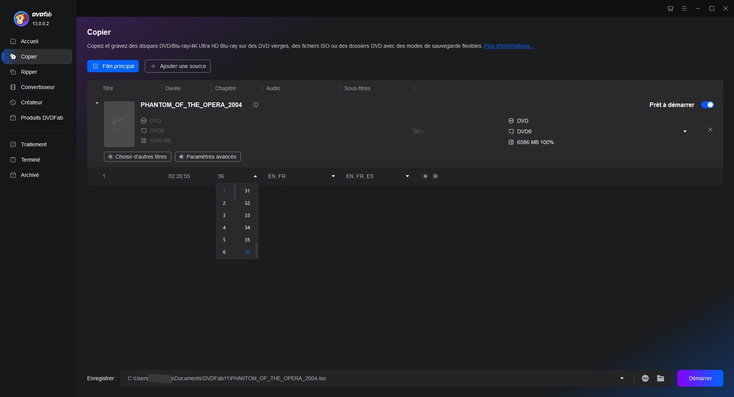Click the Film principal mode button
This screenshot has height=397, width=734.
point(113,66)
